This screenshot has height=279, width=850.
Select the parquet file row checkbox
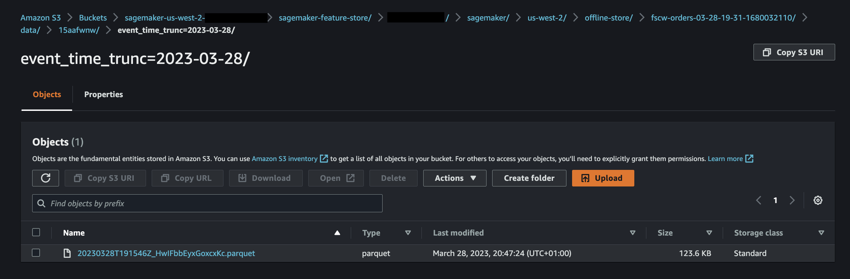[36, 253]
